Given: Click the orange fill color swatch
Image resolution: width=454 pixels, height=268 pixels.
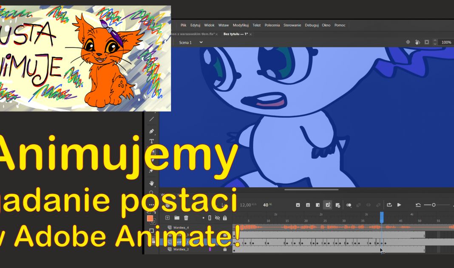Looking at the screenshot, I should (150, 218).
